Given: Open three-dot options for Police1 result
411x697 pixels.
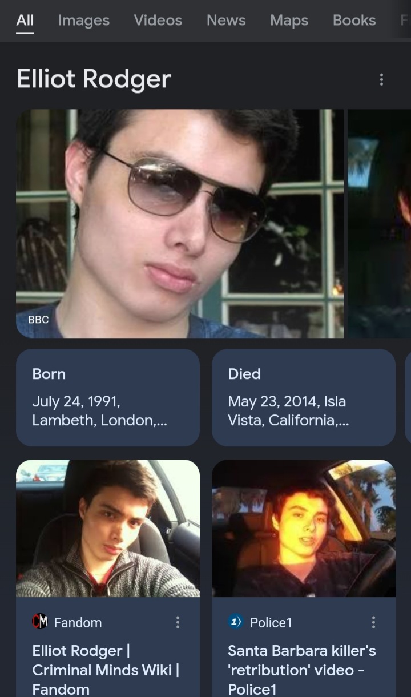Looking at the screenshot, I should click(373, 622).
